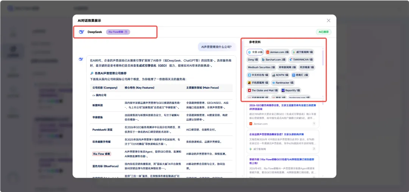
Task: Select the TIANYANCHA 1篇 source chip
Action: tap(301, 59)
